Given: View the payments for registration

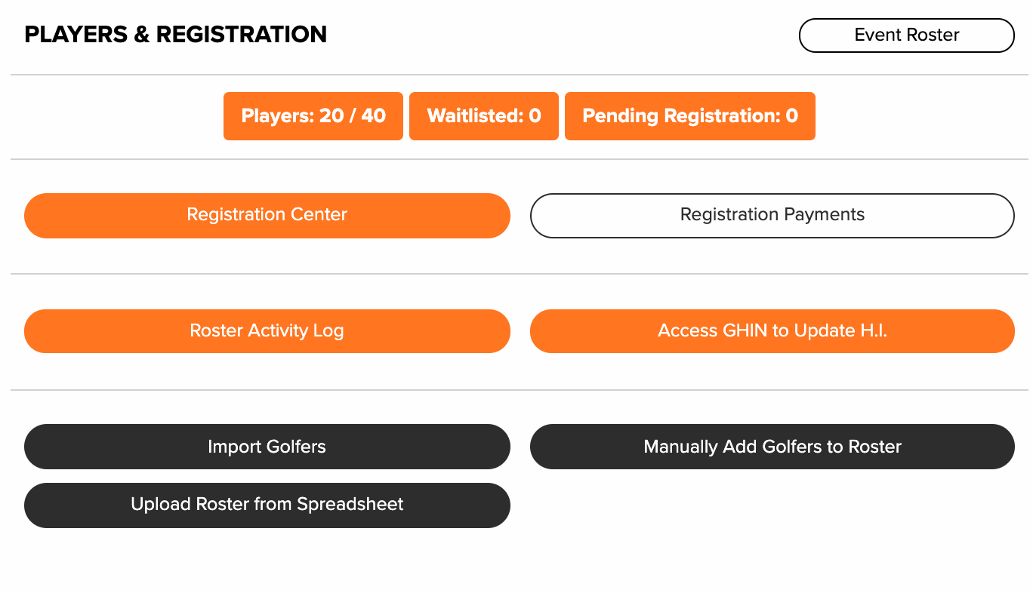Looking at the screenshot, I should (772, 216).
